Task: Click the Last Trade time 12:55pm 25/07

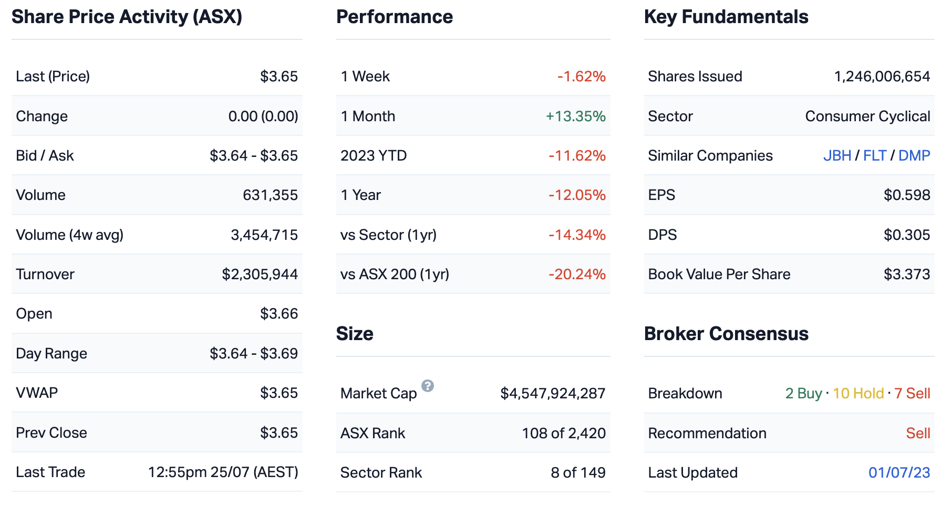Action: 223,472
